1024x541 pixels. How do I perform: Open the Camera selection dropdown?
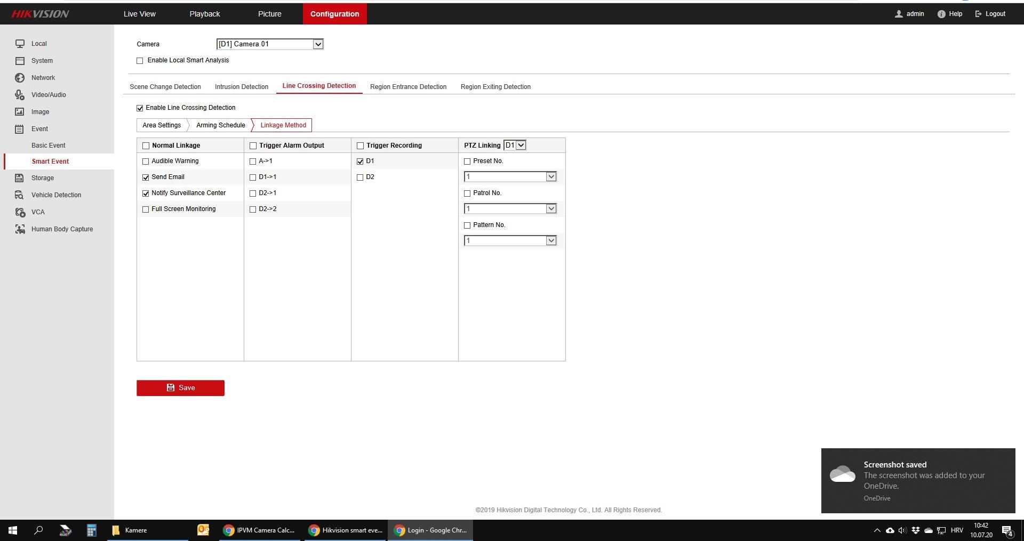tap(270, 44)
